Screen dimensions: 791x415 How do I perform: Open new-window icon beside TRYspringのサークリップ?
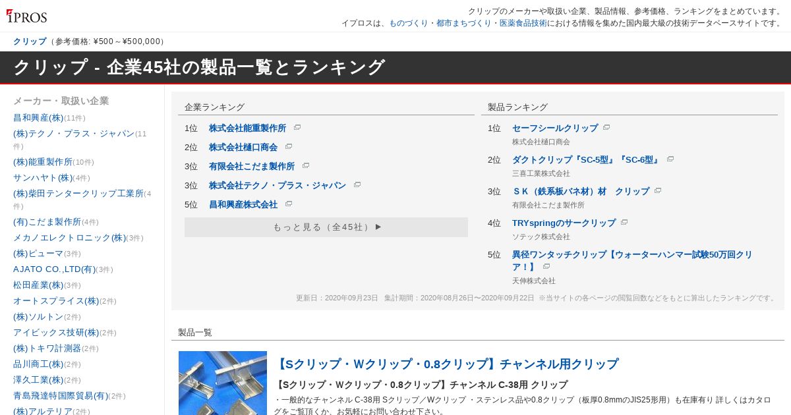(624, 223)
